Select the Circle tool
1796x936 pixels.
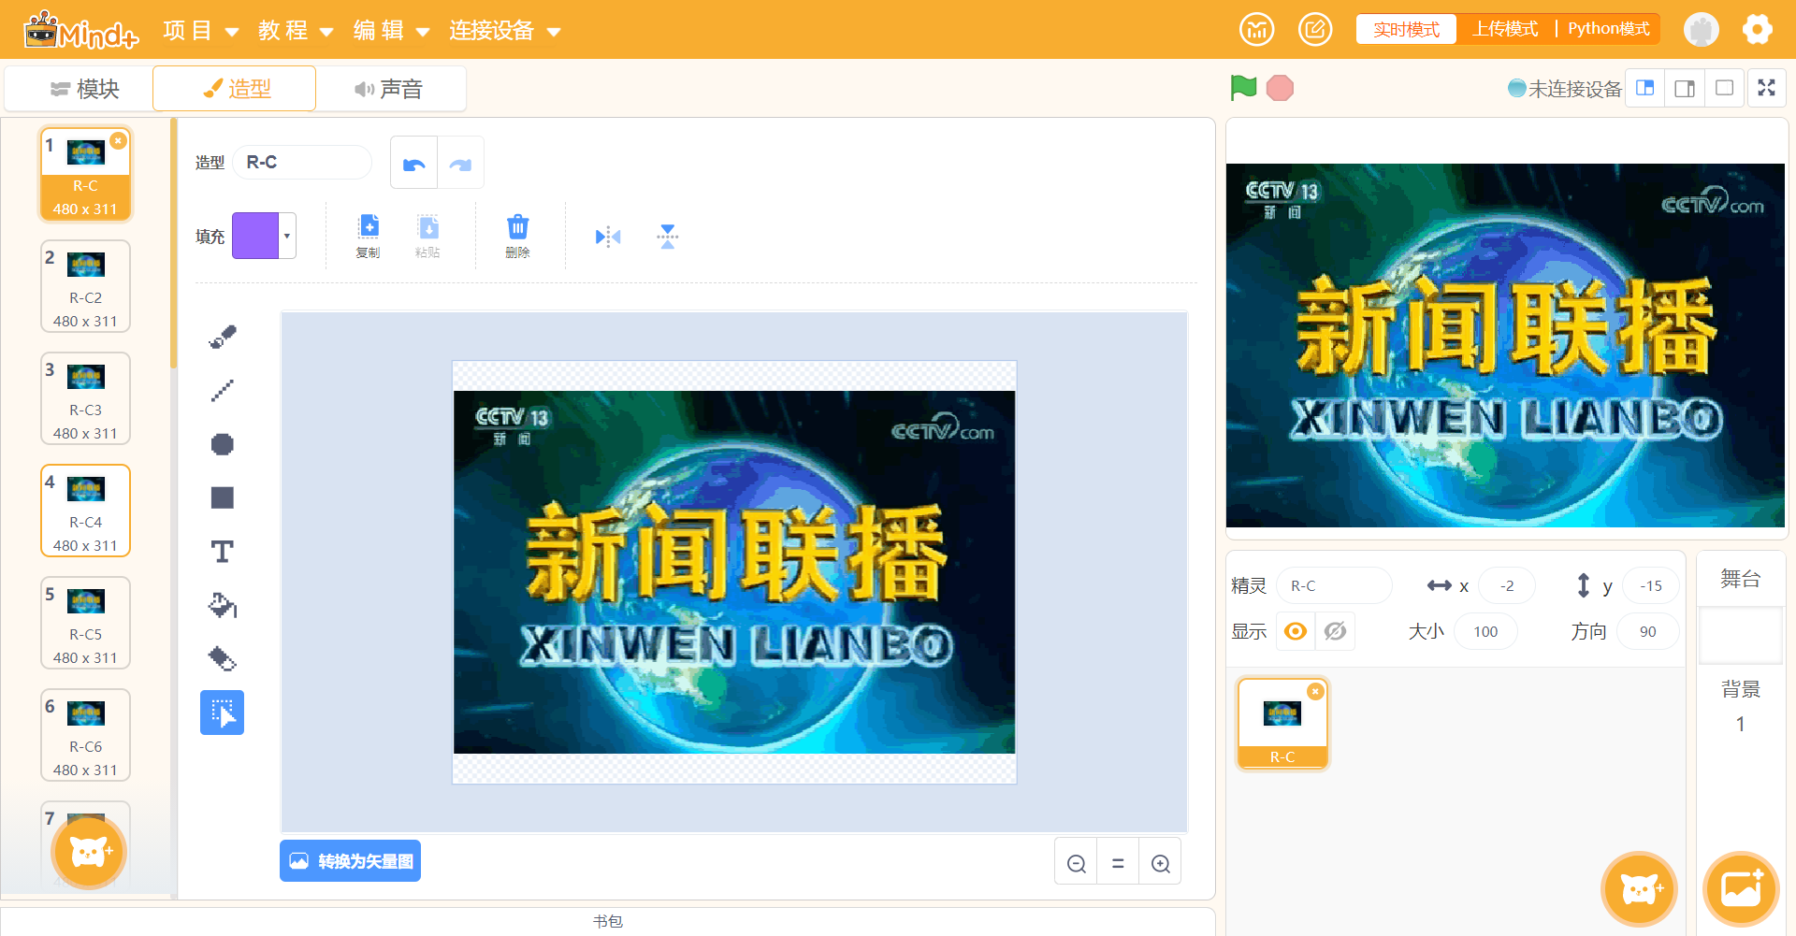223,444
